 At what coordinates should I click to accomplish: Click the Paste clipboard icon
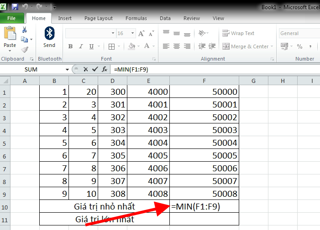pyautogui.click(x=10, y=33)
